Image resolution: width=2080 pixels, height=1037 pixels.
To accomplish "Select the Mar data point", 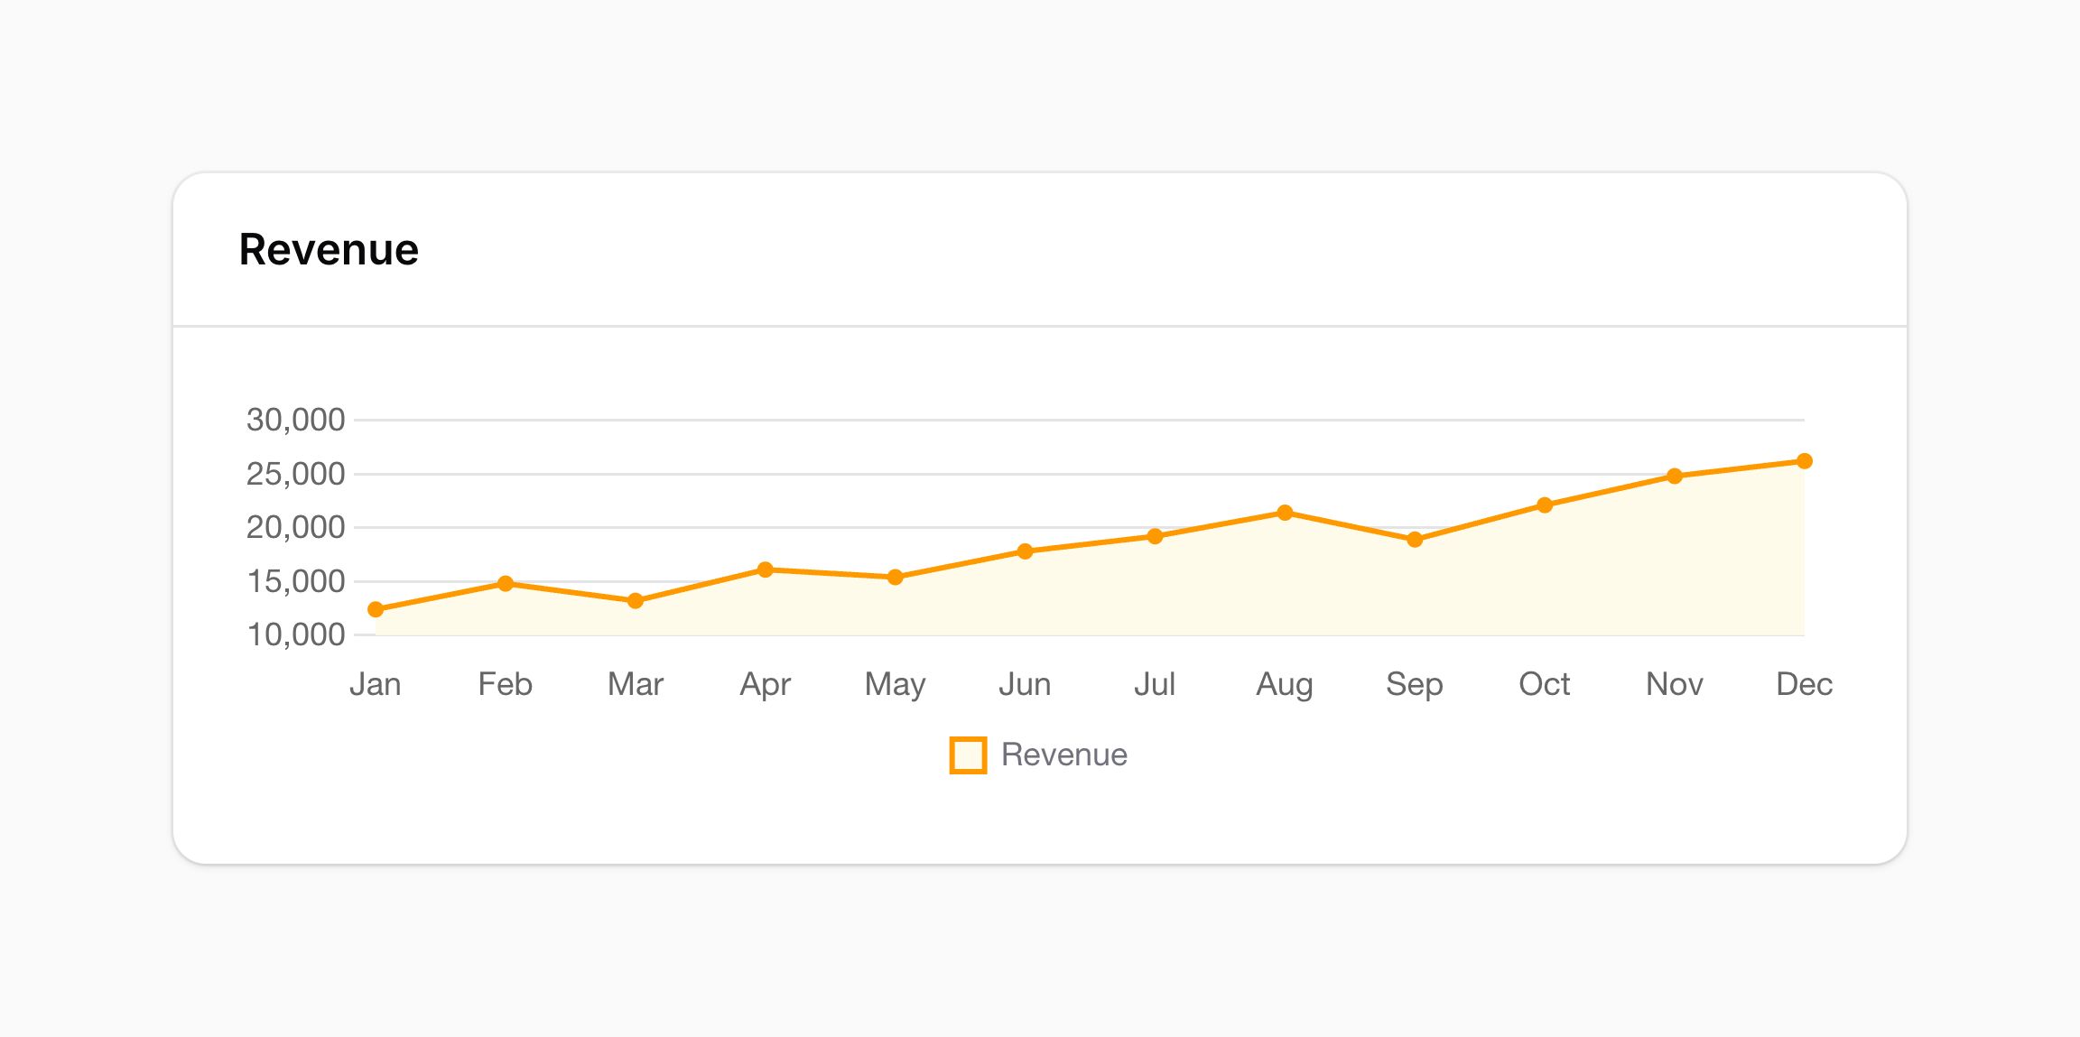I will [x=636, y=600].
